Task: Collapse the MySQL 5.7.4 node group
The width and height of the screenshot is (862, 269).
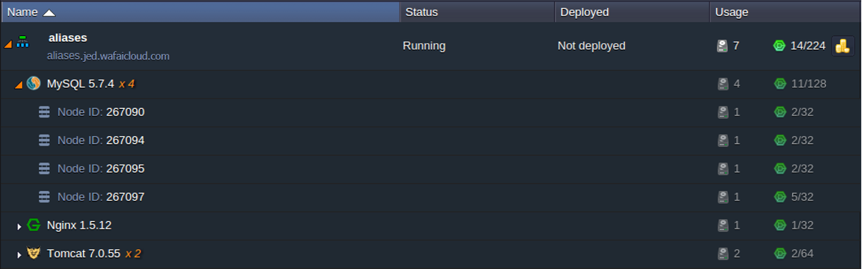Action: (18, 85)
